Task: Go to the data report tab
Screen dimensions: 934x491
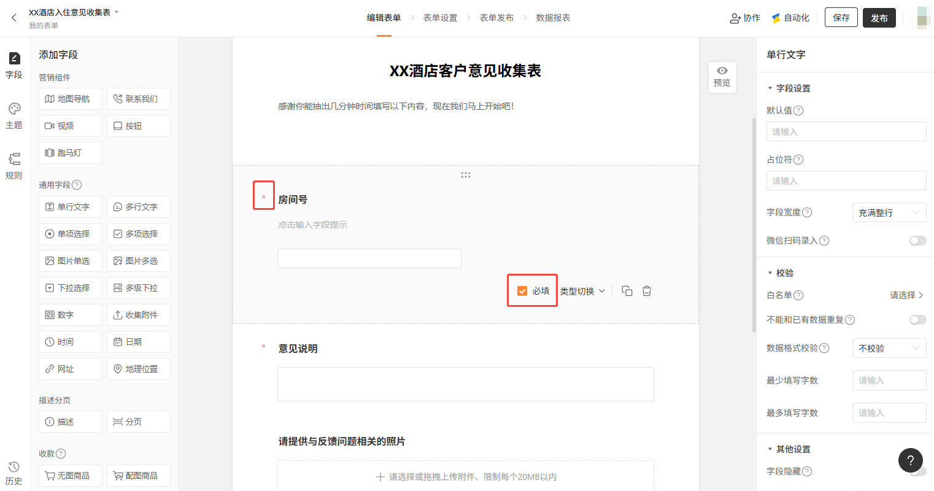Action: click(x=553, y=18)
